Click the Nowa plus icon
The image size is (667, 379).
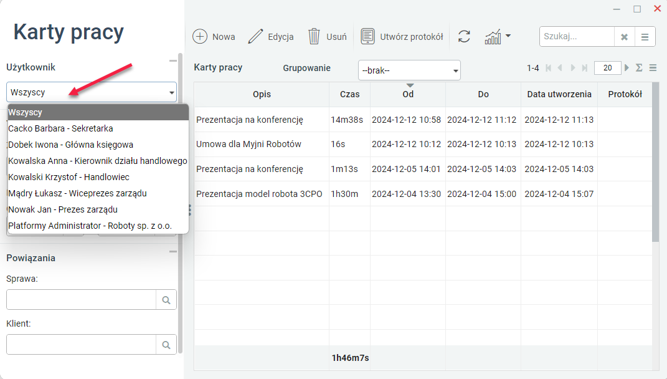point(200,37)
